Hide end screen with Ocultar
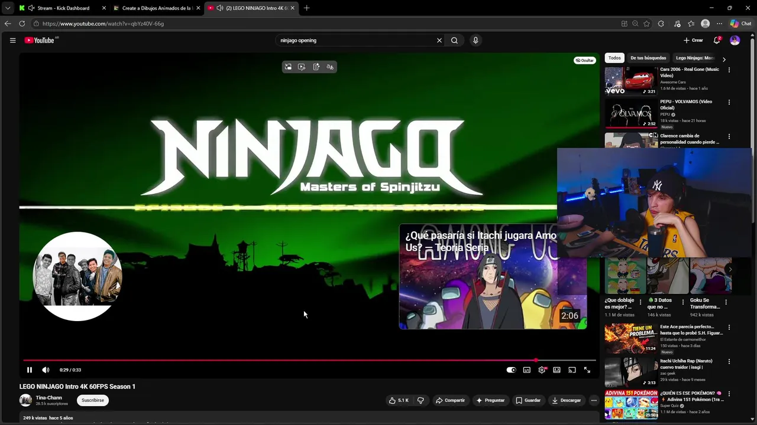Viewport: 757px width, 425px height. (584, 60)
